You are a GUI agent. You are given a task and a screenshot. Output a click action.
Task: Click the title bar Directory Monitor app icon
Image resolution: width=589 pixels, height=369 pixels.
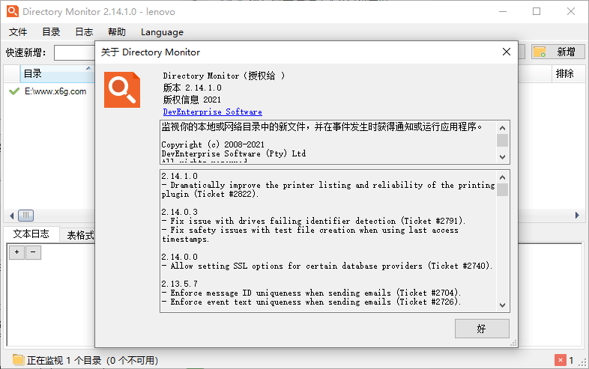click(x=12, y=12)
